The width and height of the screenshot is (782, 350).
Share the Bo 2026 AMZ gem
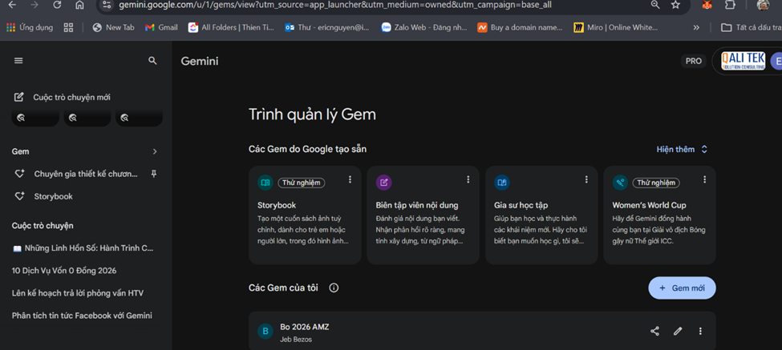pyautogui.click(x=654, y=332)
